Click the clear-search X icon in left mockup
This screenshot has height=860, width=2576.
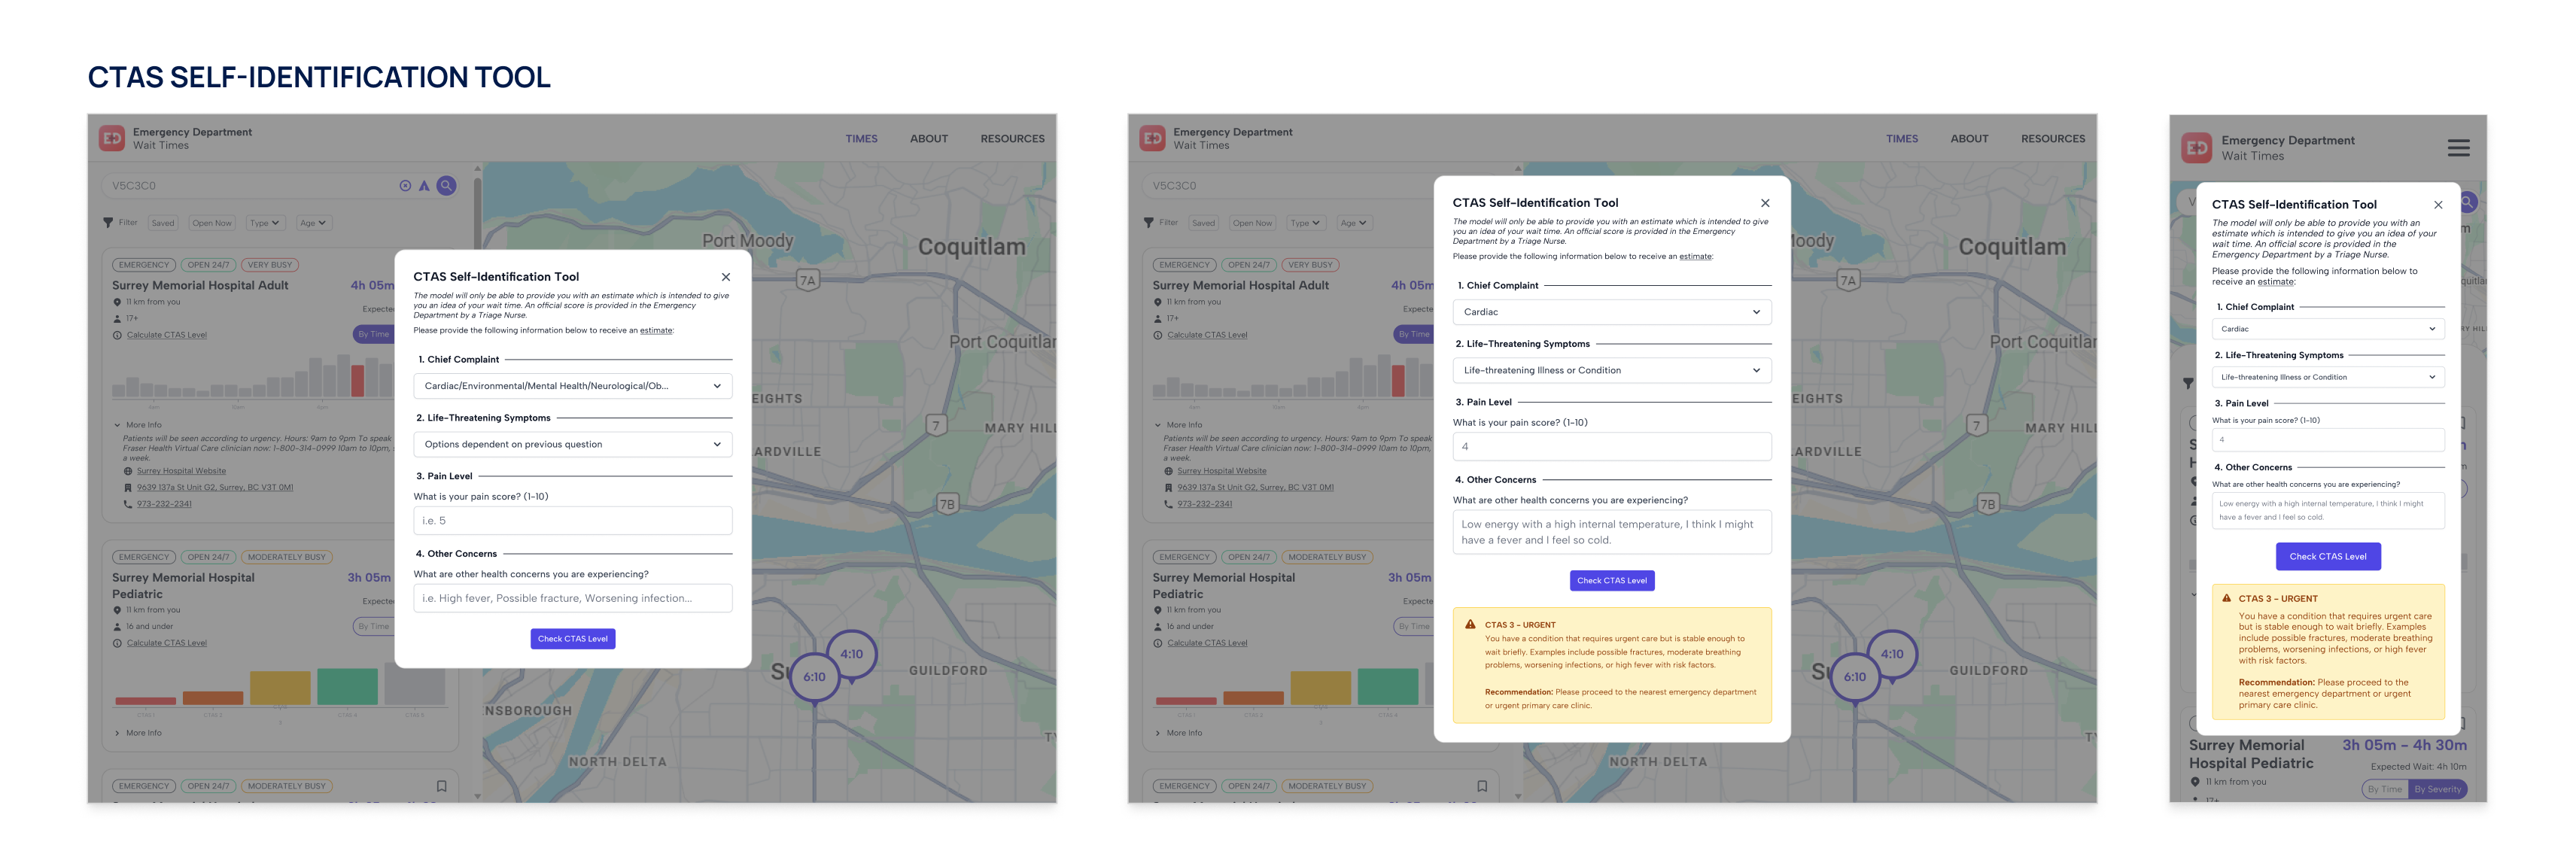click(405, 185)
